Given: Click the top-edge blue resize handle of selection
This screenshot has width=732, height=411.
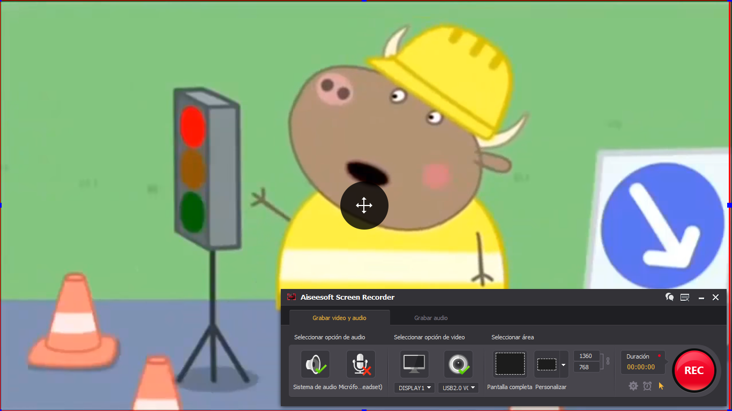Looking at the screenshot, I should pyautogui.click(x=364, y=1).
